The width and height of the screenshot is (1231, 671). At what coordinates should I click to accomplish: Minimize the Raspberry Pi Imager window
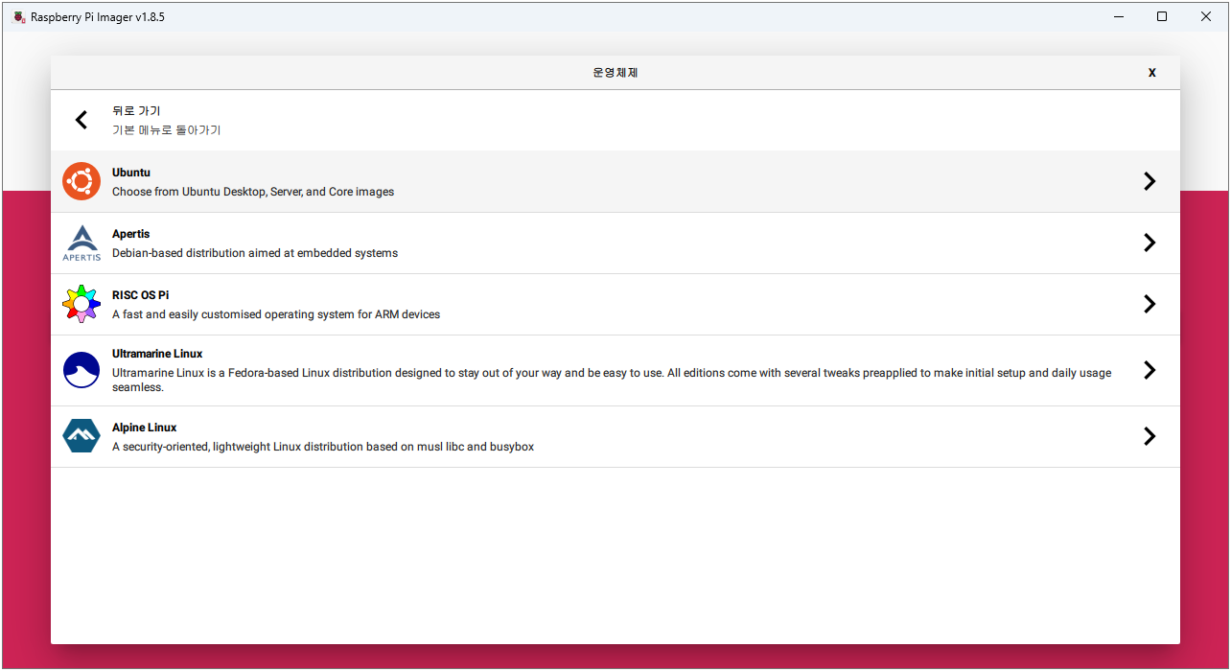[1119, 16]
